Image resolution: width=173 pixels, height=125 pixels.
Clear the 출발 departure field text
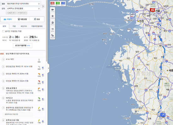pos(39,4)
